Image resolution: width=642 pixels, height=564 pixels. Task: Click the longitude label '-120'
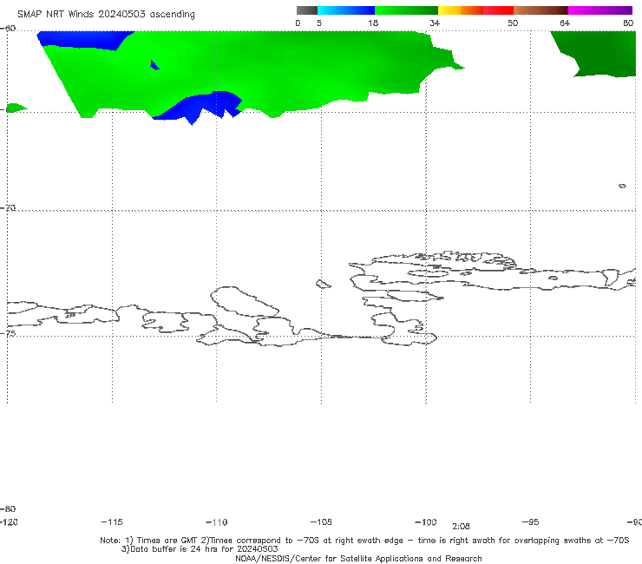(9, 522)
